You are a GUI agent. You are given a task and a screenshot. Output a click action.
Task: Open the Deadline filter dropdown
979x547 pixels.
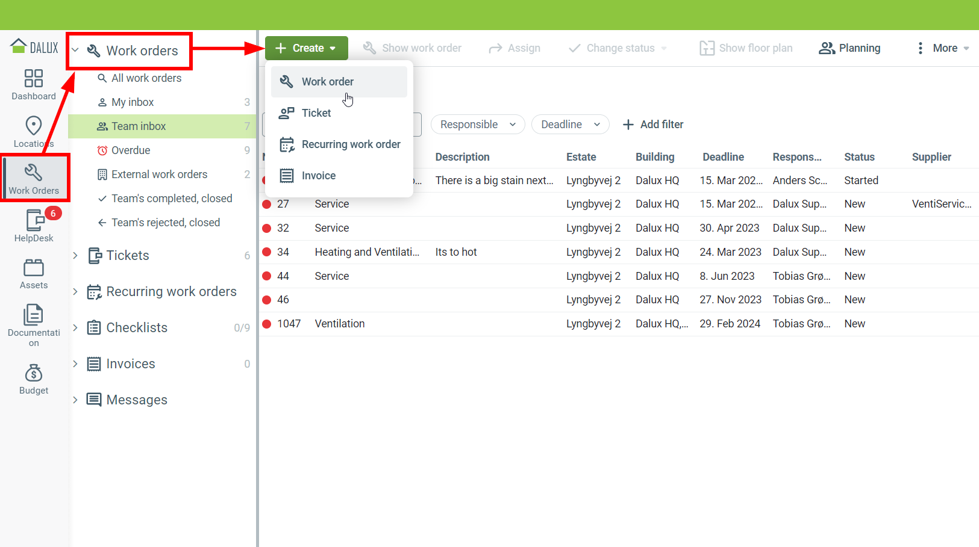[x=570, y=125]
